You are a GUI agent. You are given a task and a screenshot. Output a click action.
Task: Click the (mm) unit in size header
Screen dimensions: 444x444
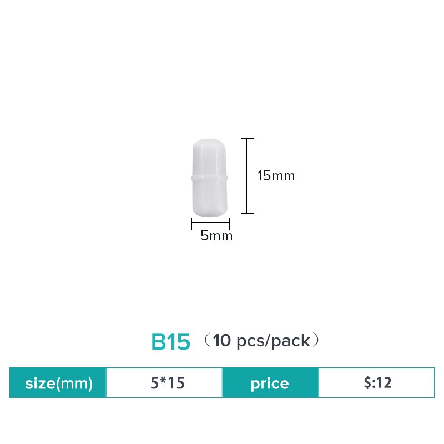[x=74, y=383]
